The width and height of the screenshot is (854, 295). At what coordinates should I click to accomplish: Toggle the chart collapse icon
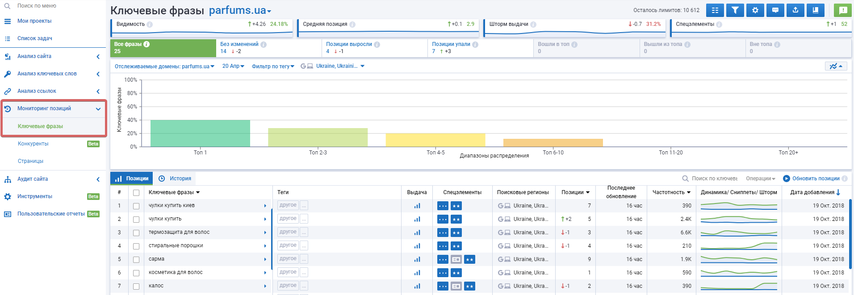836,66
